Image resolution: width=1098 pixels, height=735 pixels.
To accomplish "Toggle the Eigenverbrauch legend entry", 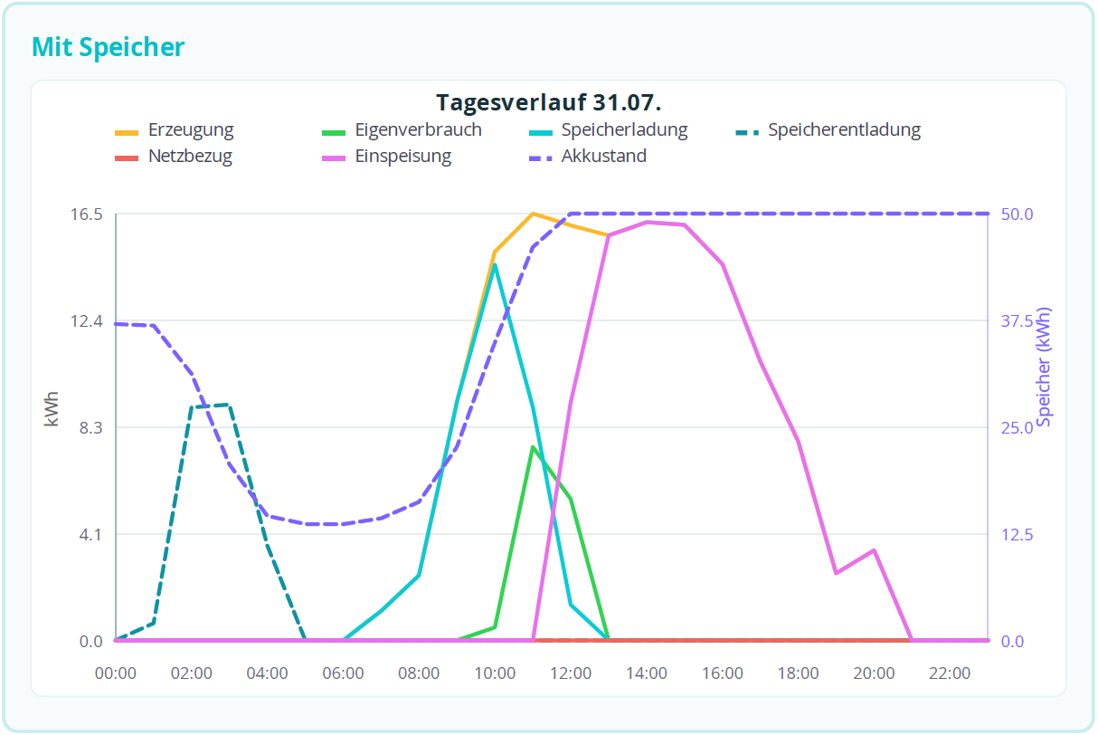I will 401,129.
